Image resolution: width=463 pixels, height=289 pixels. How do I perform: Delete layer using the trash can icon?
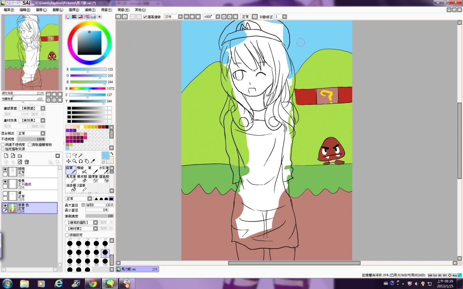point(27,162)
